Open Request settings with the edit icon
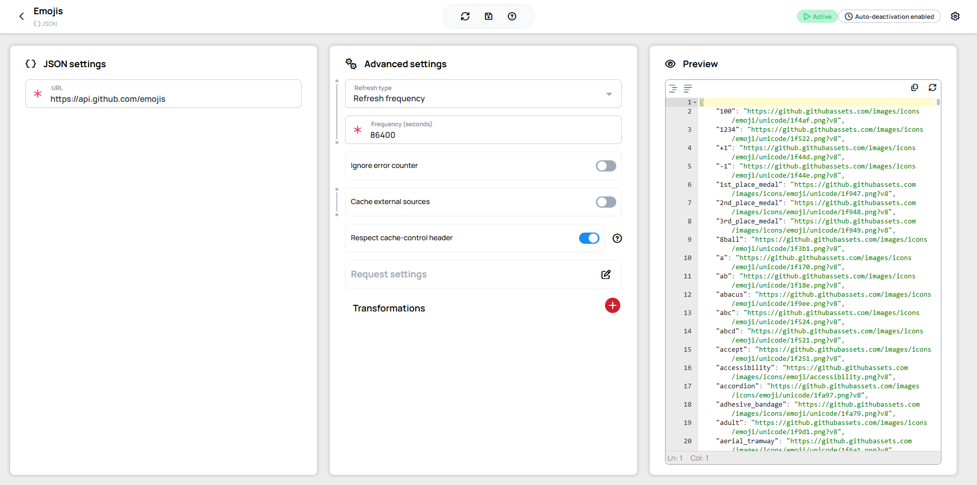Image resolution: width=977 pixels, height=485 pixels. [x=606, y=275]
